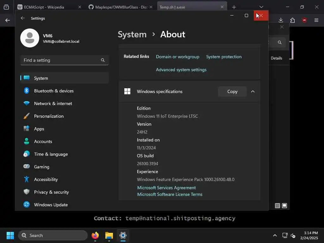Open Network & internet settings
This screenshot has height=243, width=324.
point(65,103)
